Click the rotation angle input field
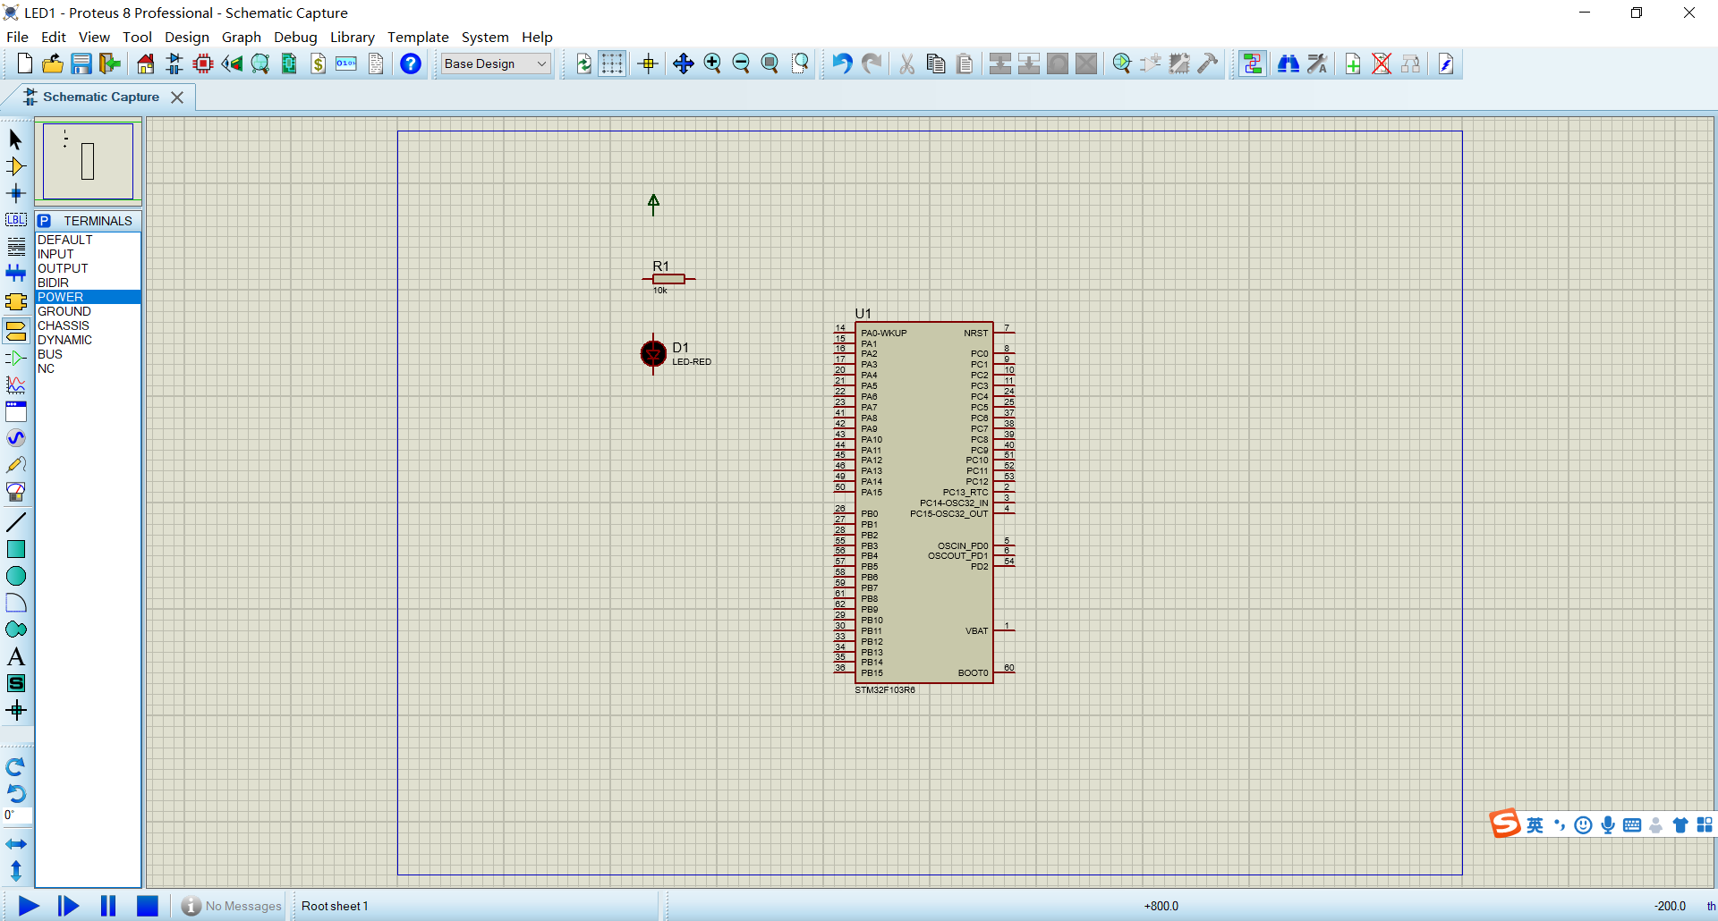The height and width of the screenshot is (921, 1718). [18, 815]
